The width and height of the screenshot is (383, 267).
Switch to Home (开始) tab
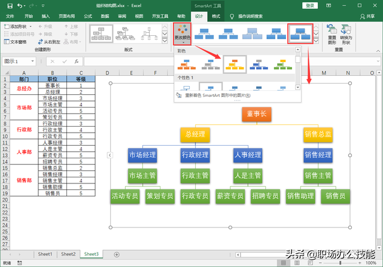29,16
